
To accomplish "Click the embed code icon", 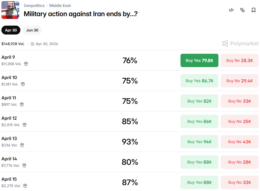I will tap(231, 10).
